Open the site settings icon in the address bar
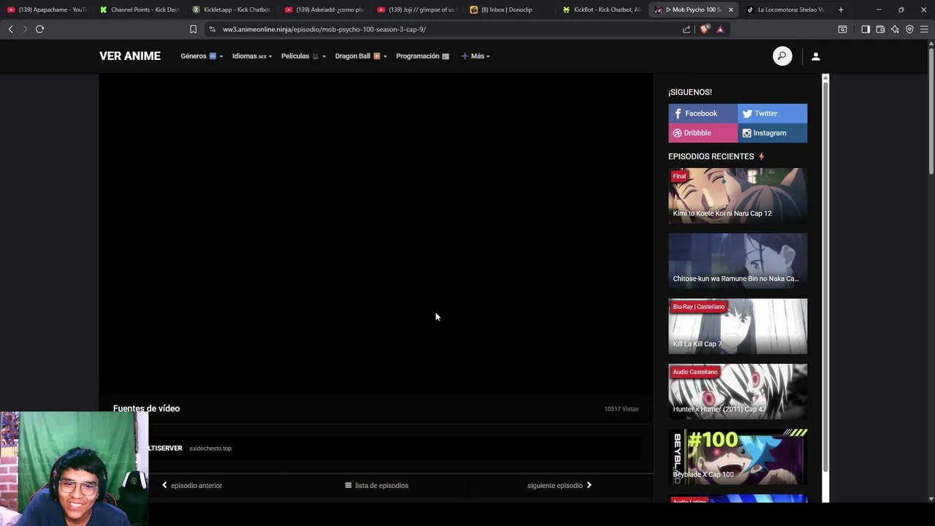The image size is (935, 526). (212, 29)
